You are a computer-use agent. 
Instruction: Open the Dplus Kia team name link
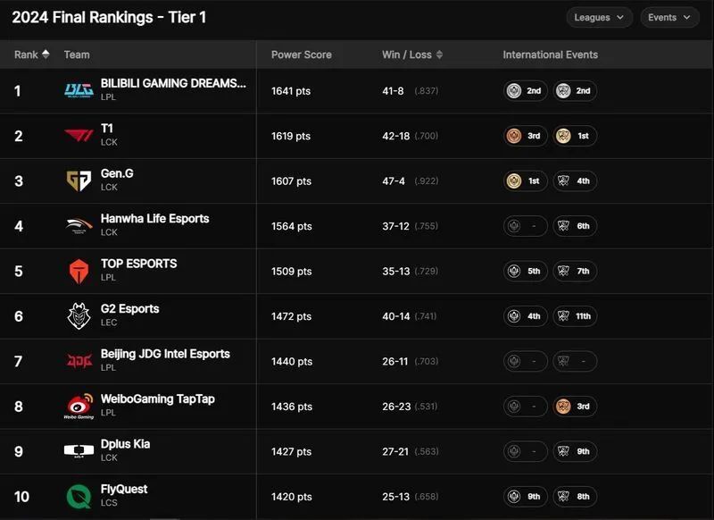[125, 444]
